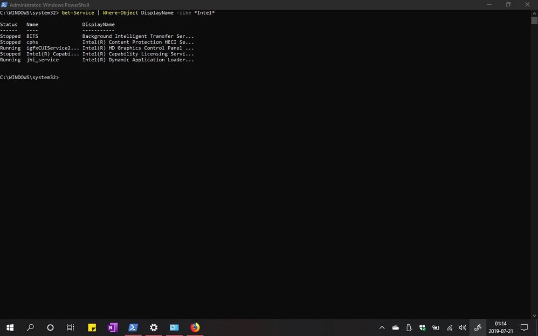Click 'Intel(R) HD Graphics Control Panel ...' text

(138, 48)
